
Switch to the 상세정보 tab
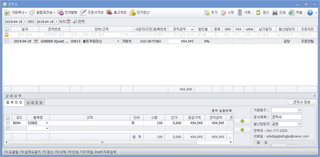point(35,103)
